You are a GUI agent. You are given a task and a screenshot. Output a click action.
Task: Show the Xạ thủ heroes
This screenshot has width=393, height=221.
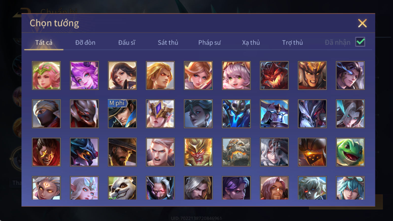click(x=251, y=43)
